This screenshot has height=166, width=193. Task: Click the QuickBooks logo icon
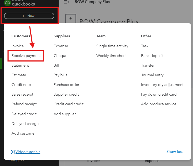(7, 3)
